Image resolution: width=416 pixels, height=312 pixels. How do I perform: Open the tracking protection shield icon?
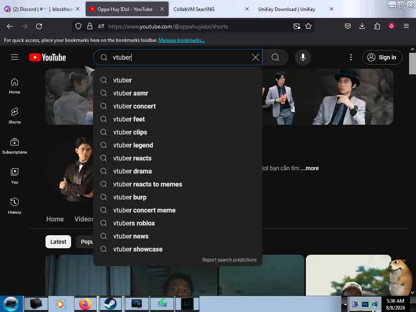point(78,26)
